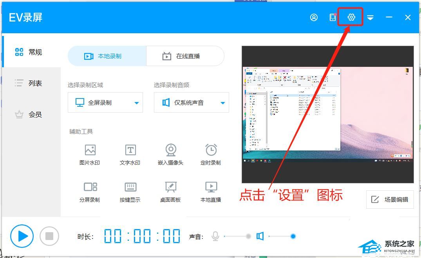This screenshot has width=421, height=258.
Task: Switch to online live tab (在线直播)
Action: click(185, 56)
